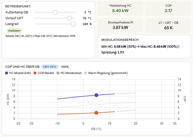Click the LWT 70°C chart badge

[x=50, y=67]
